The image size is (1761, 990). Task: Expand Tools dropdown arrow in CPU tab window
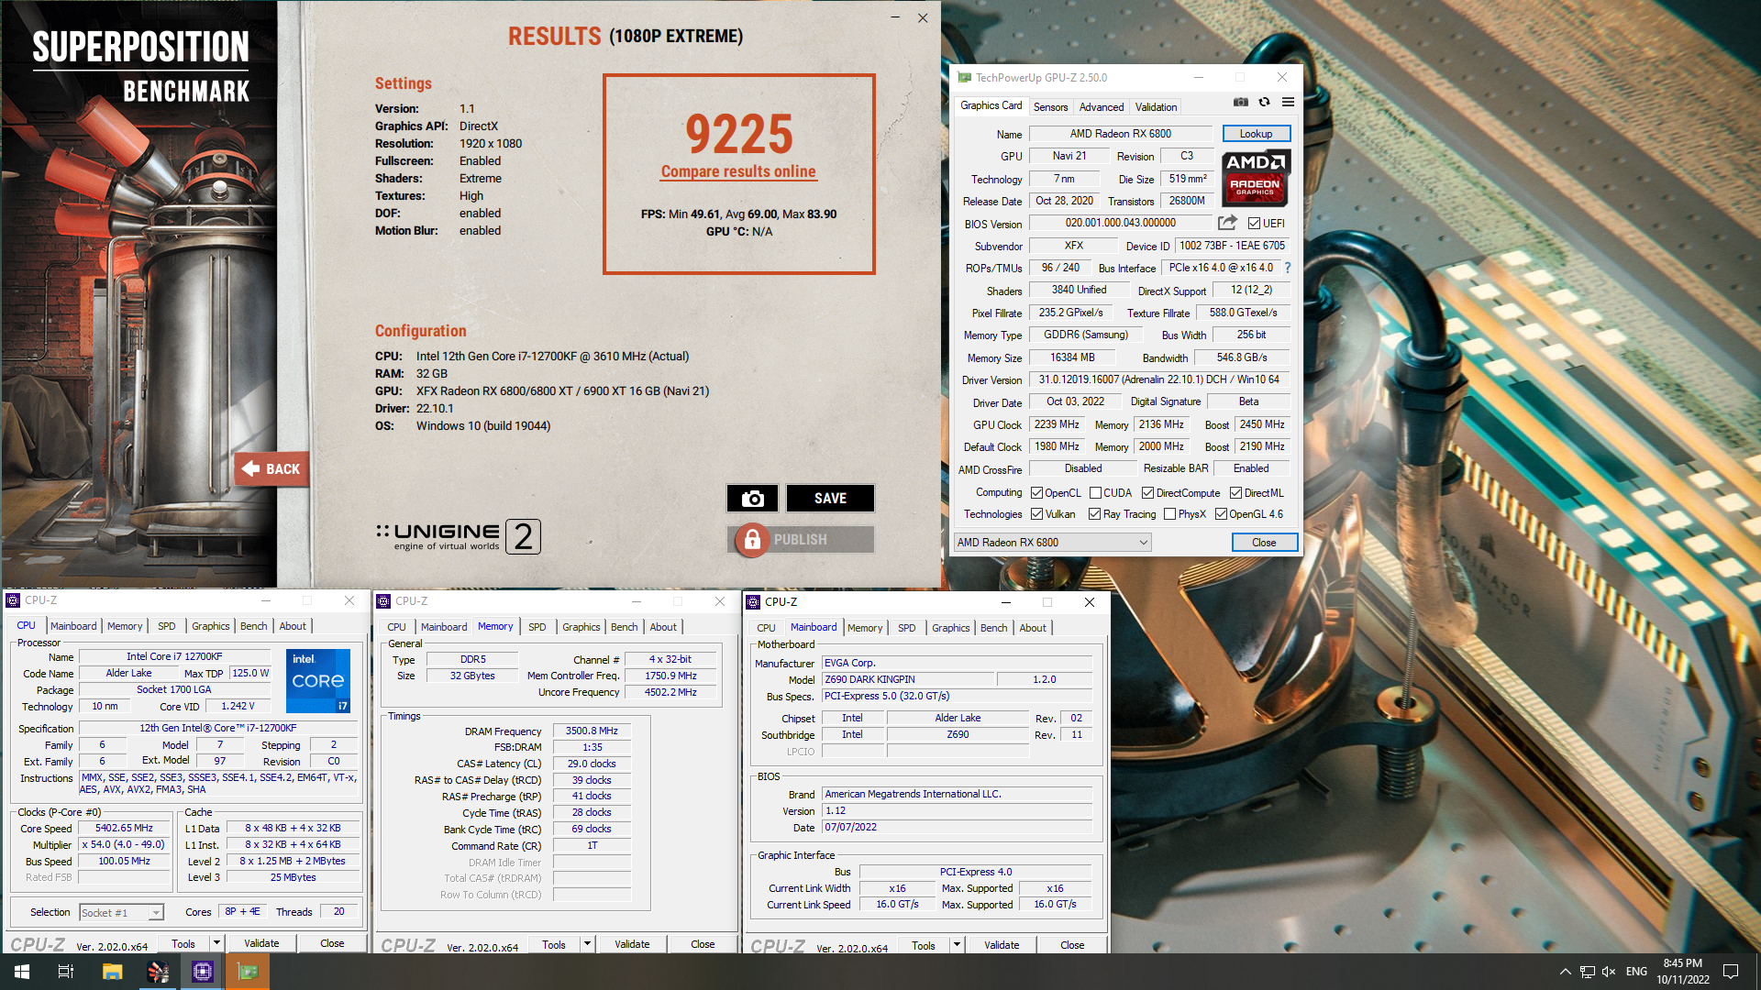pyautogui.click(x=216, y=943)
